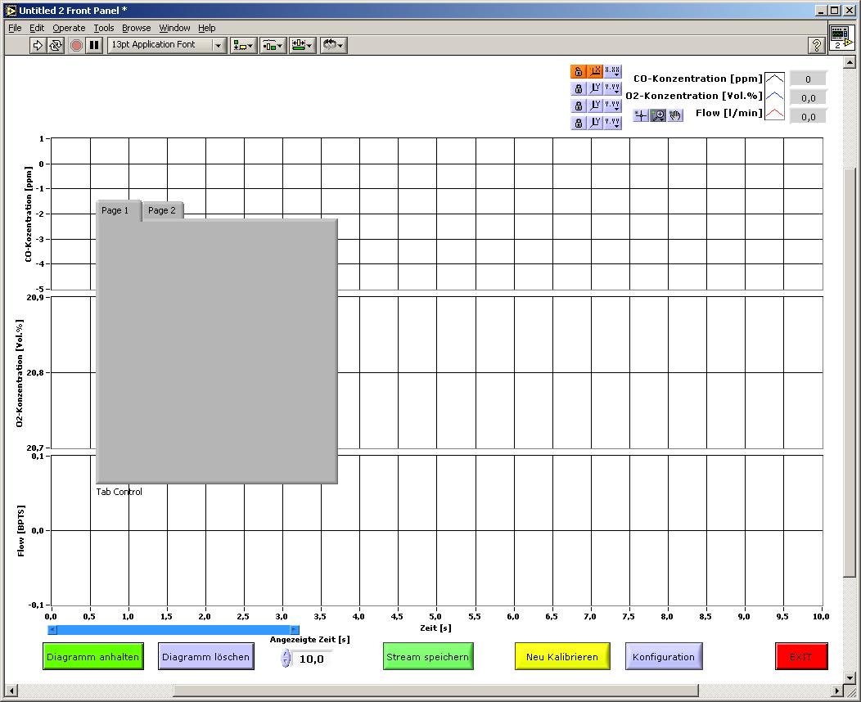Click the blue chart history scrollbar thumb
The height and width of the screenshot is (702, 861).
(x=174, y=629)
